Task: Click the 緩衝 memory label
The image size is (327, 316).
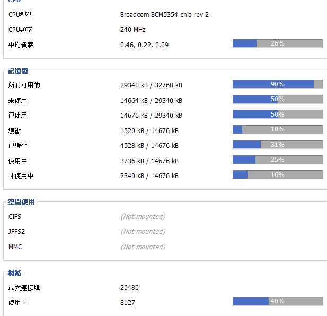Action: pyautogui.click(x=15, y=131)
